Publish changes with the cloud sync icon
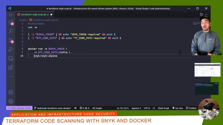The image size is (223, 125). pos(75,108)
